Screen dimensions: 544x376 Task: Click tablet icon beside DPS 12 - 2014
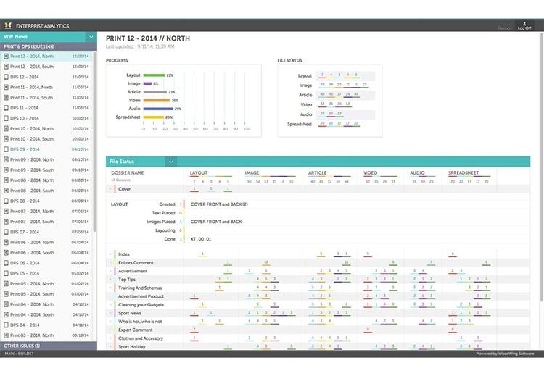pyautogui.click(x=7, y=76)
